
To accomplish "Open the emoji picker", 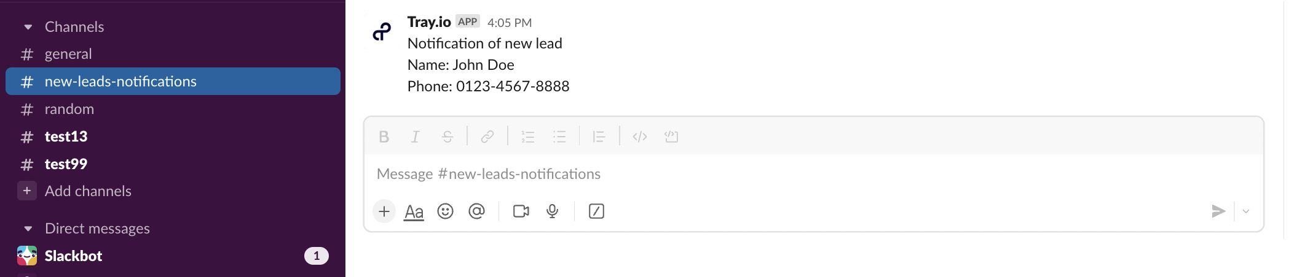I will pyautogui.click(x=445, y=211).
